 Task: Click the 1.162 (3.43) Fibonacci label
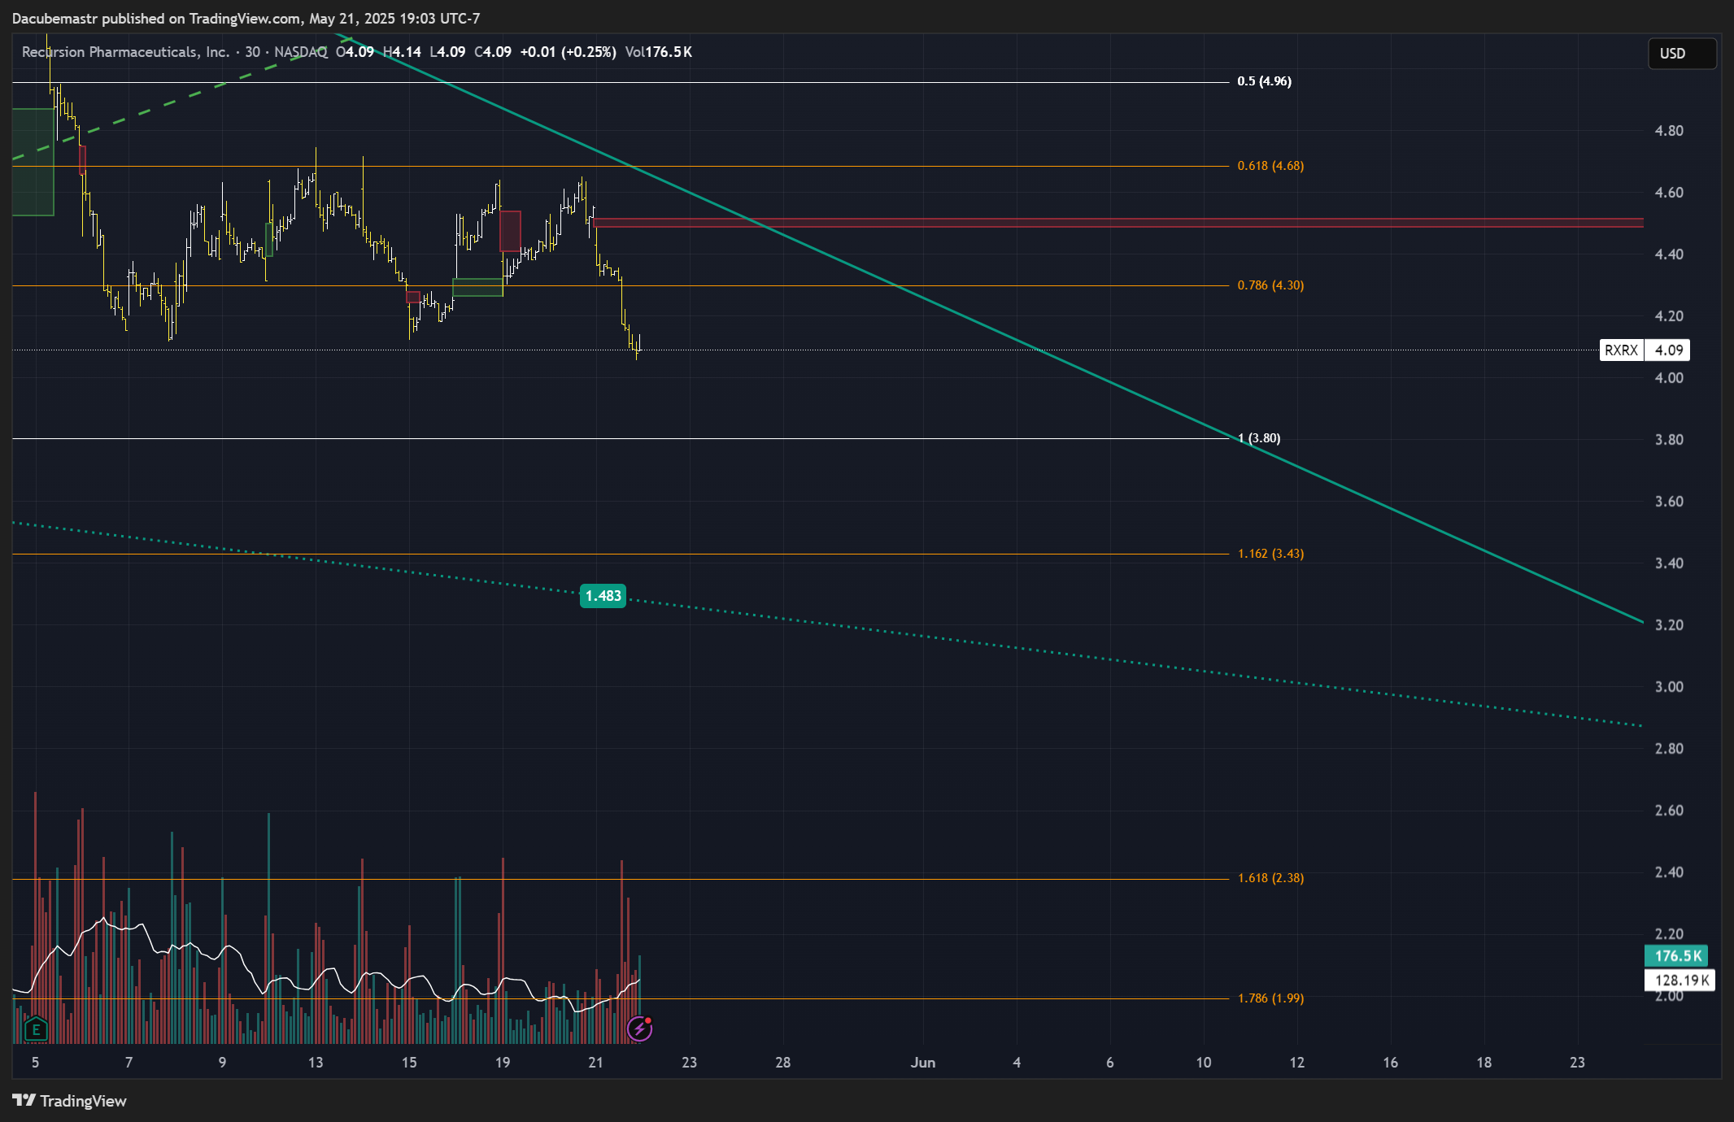tap(1270, 554)
